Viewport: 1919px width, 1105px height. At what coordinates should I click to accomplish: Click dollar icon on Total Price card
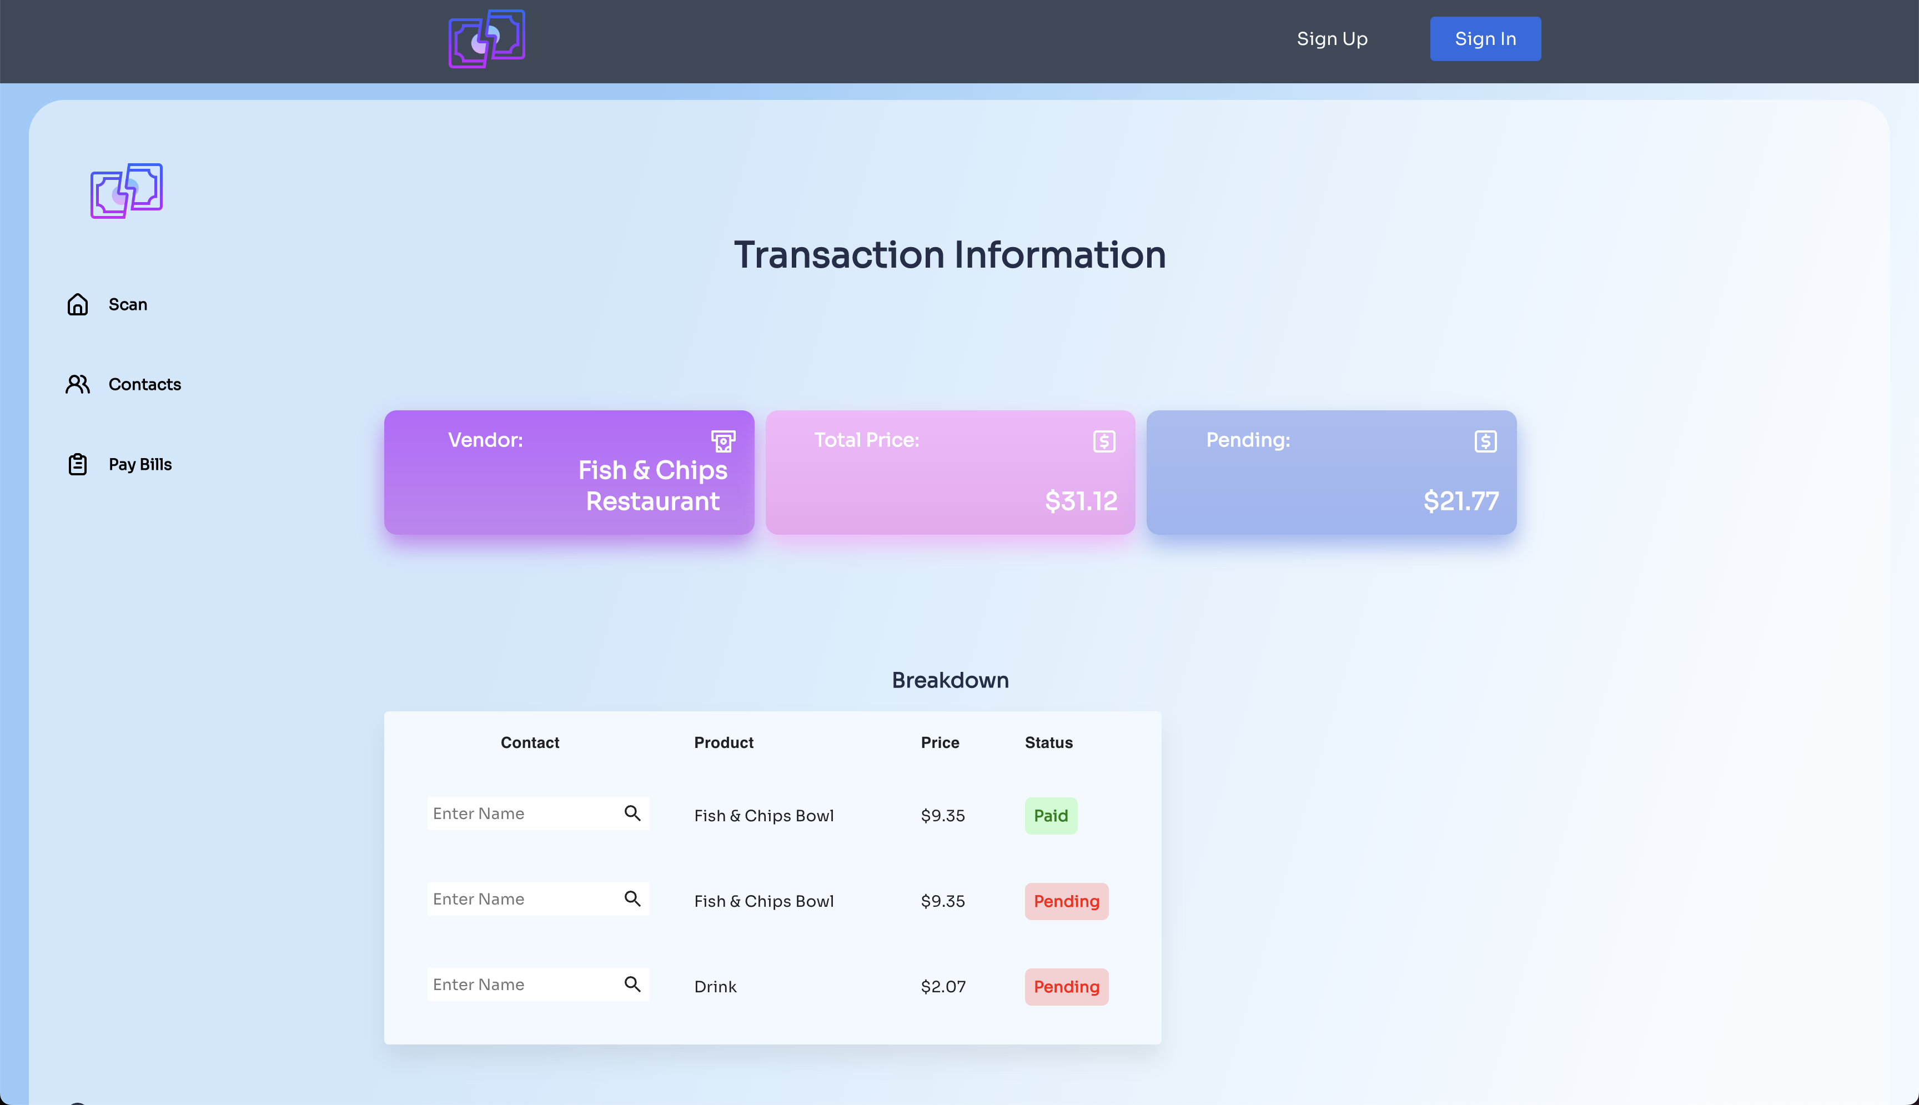tap(1103, 441)
